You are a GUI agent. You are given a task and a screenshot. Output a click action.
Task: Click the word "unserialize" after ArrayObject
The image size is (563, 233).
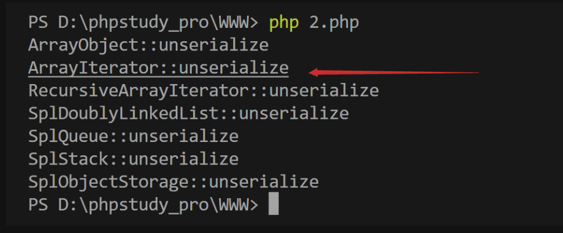(213, 46)
